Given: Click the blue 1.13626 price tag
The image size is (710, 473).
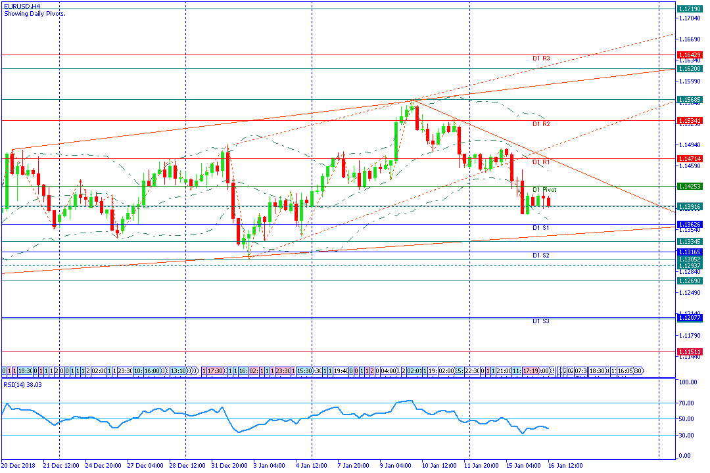Looking at the screenshot, I should click(x=690, y=225).
